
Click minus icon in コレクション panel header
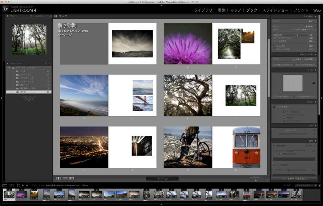(46, 64)
